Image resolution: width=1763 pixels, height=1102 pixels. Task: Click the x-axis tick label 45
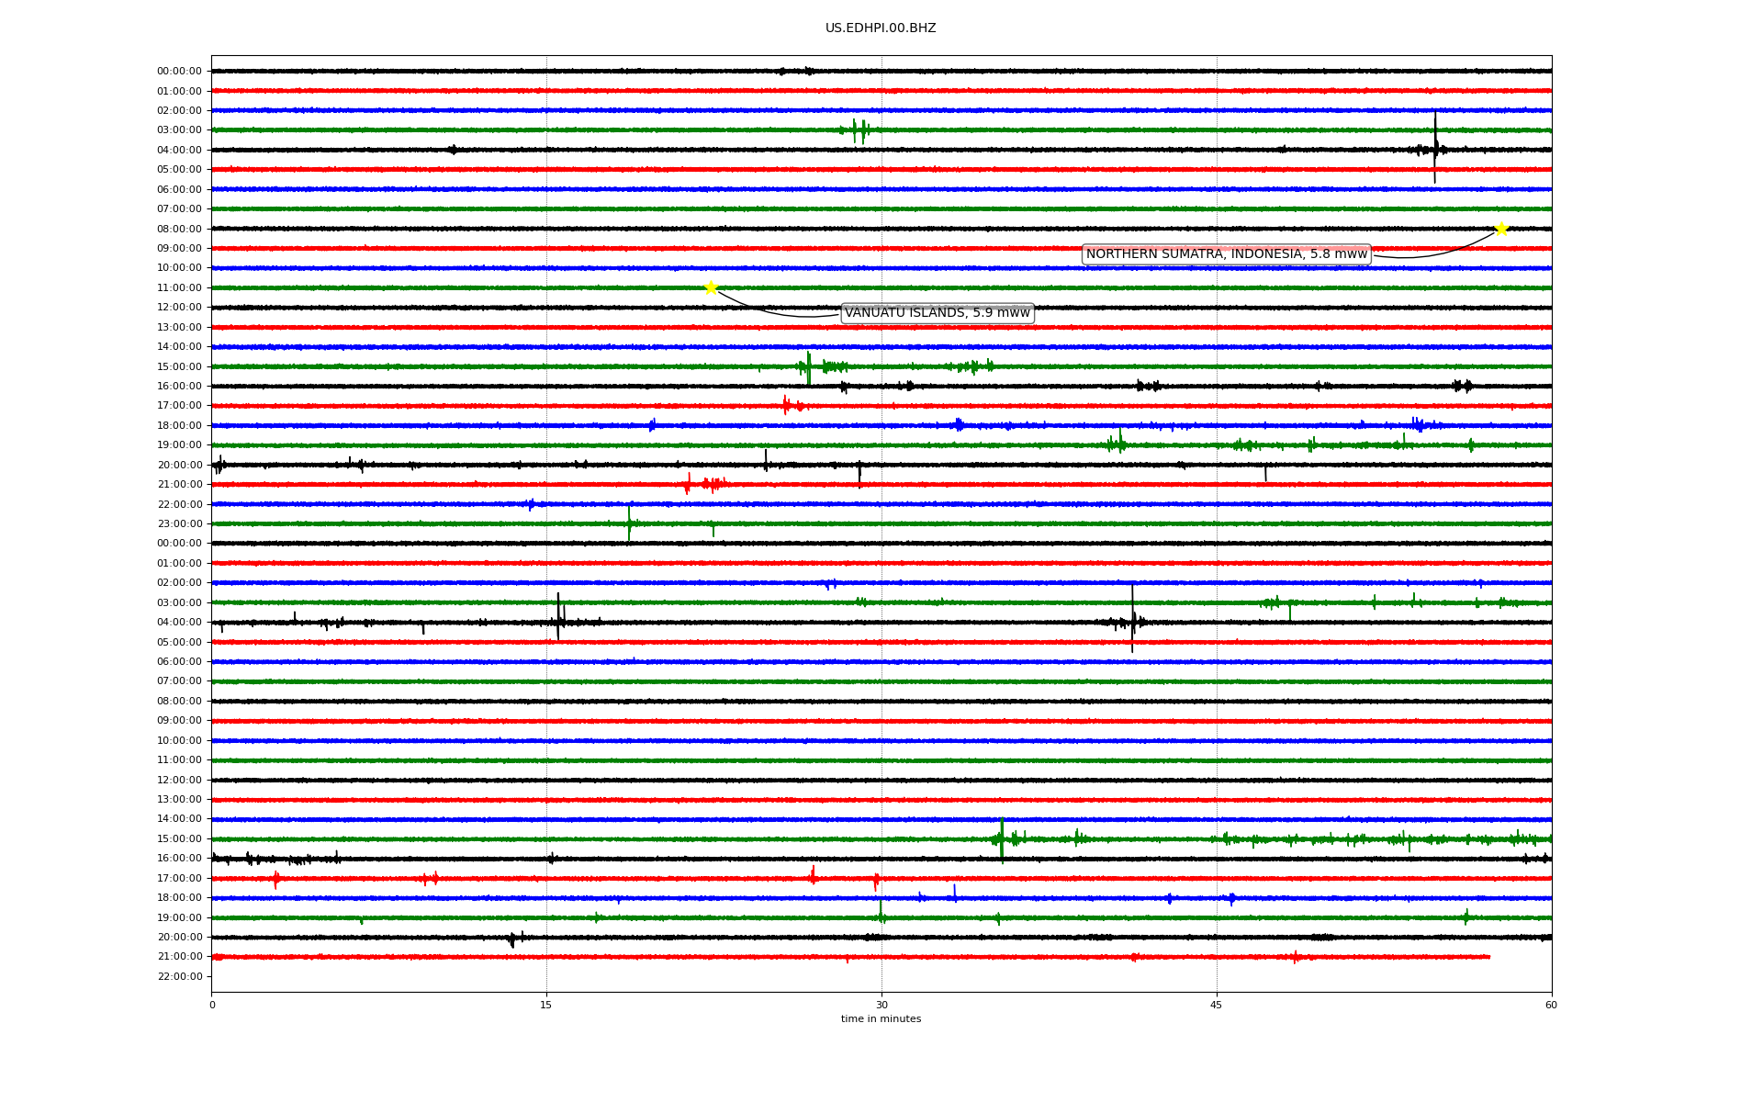(x=1217, y=1005)
